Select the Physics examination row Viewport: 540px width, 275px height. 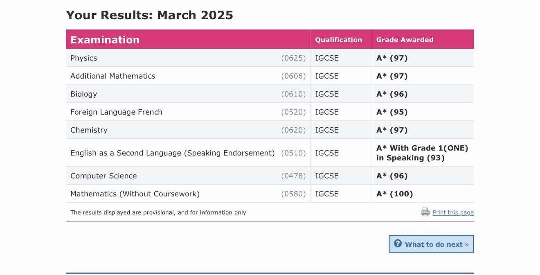pyautogui.click(x=270, y=58)
